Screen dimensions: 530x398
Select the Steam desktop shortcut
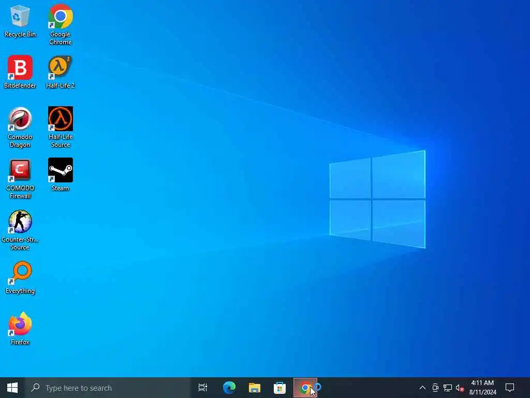[x=60, y=175]
